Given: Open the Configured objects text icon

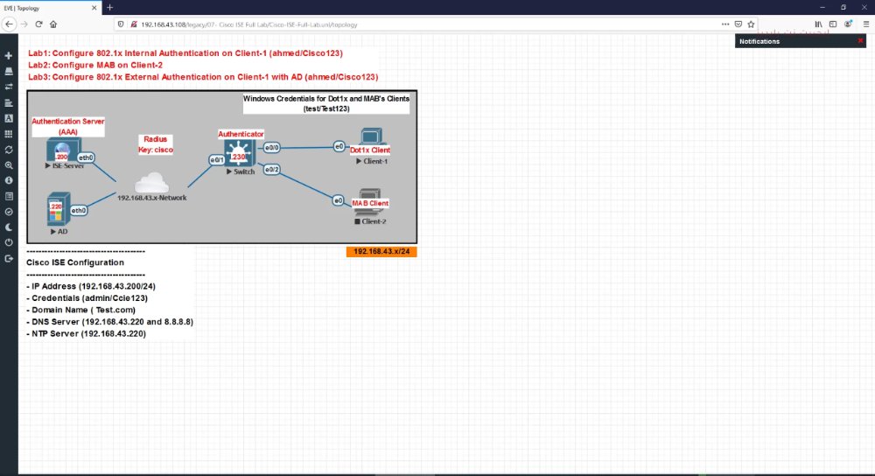Looking at the screenshot, I should (x=9, y=118).
